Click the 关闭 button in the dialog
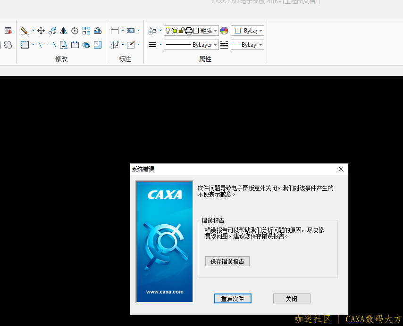403x326 pixels. [292, 299]
